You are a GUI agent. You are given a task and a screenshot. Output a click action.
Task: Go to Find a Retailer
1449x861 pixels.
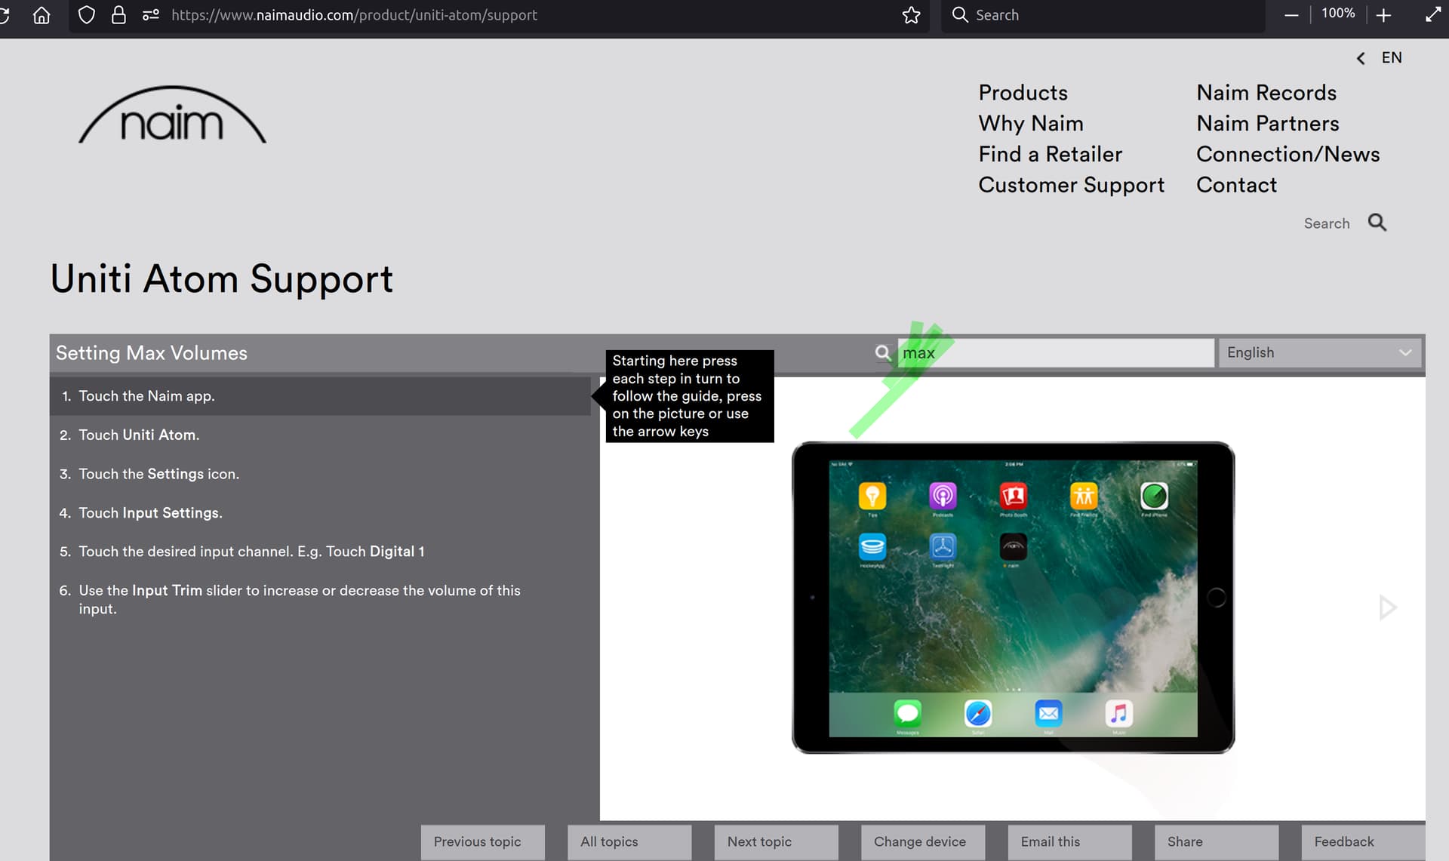click(1050, 154)
